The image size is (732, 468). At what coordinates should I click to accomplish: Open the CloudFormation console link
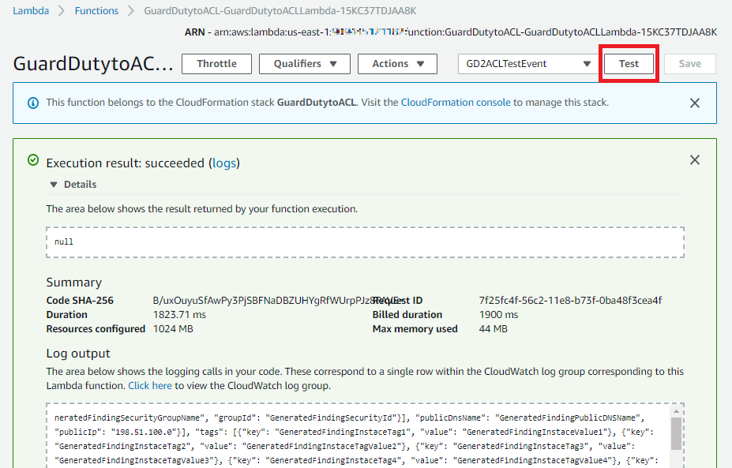(x=456, y=103)
